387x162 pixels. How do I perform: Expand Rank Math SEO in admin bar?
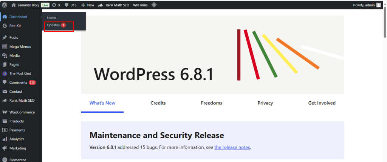[114, 5]
